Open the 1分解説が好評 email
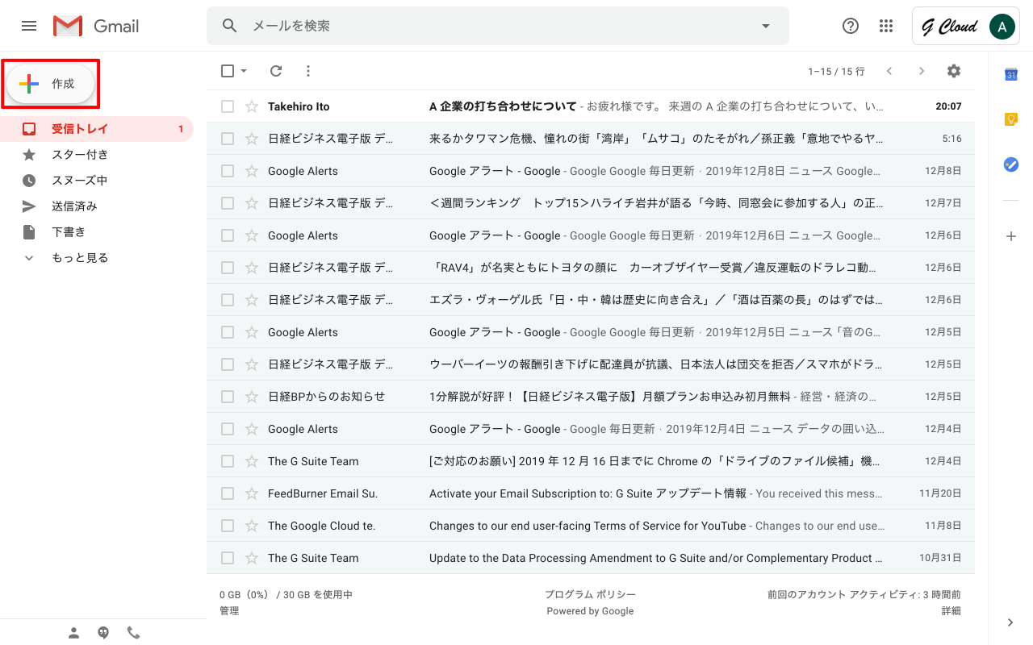 pyautogui.click(x=591, y=397)
